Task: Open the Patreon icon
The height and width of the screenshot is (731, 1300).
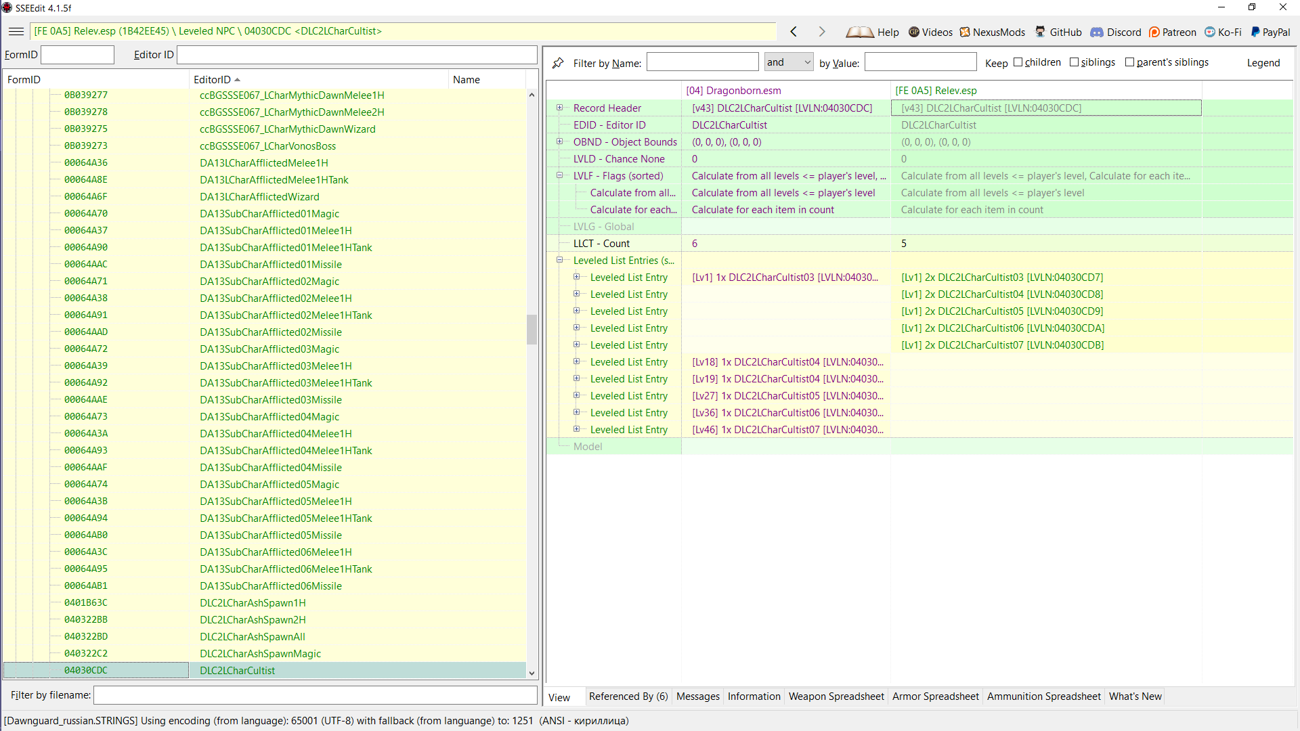Action: click(1154, 32)
